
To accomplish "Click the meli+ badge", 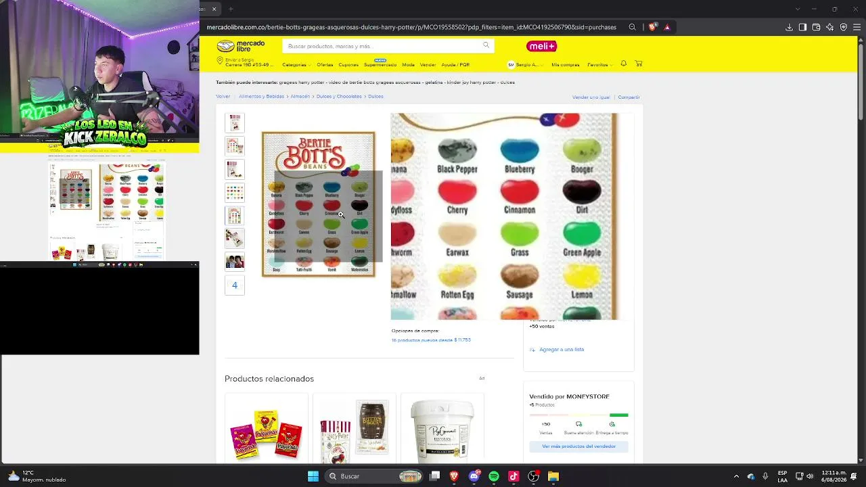I will (x=541, y=46).
